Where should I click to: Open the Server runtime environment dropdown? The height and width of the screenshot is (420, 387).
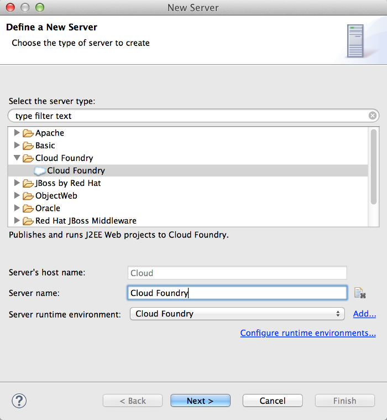tap(237, 314)
